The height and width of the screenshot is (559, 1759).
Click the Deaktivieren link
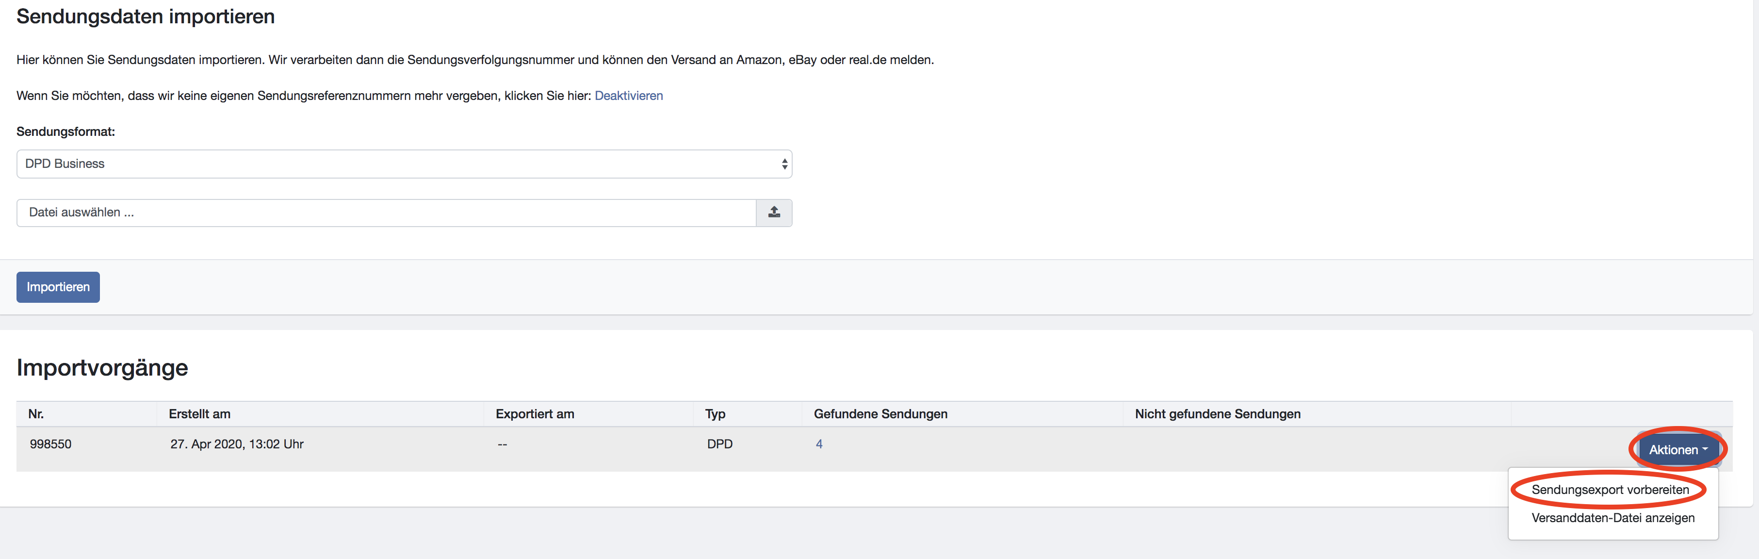coord(628,96)
